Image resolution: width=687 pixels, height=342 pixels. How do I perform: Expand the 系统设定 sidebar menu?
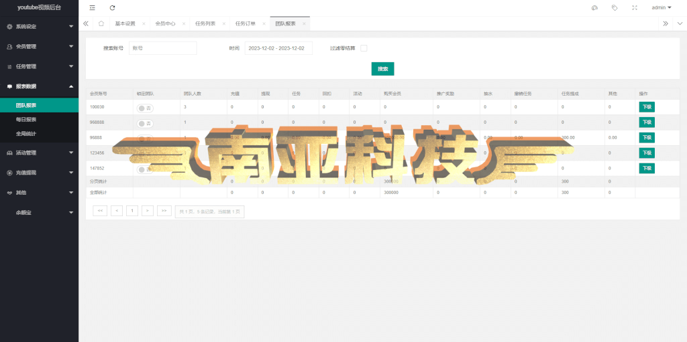[40, 27]
